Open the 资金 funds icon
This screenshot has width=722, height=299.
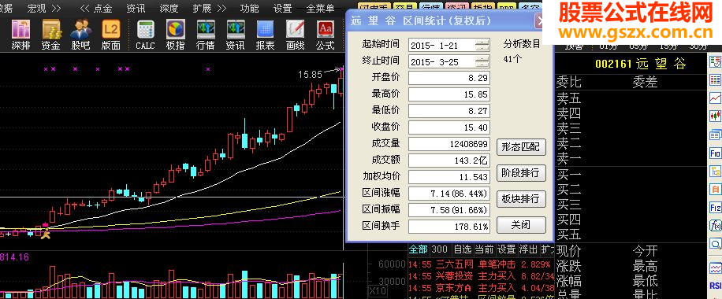50,35
